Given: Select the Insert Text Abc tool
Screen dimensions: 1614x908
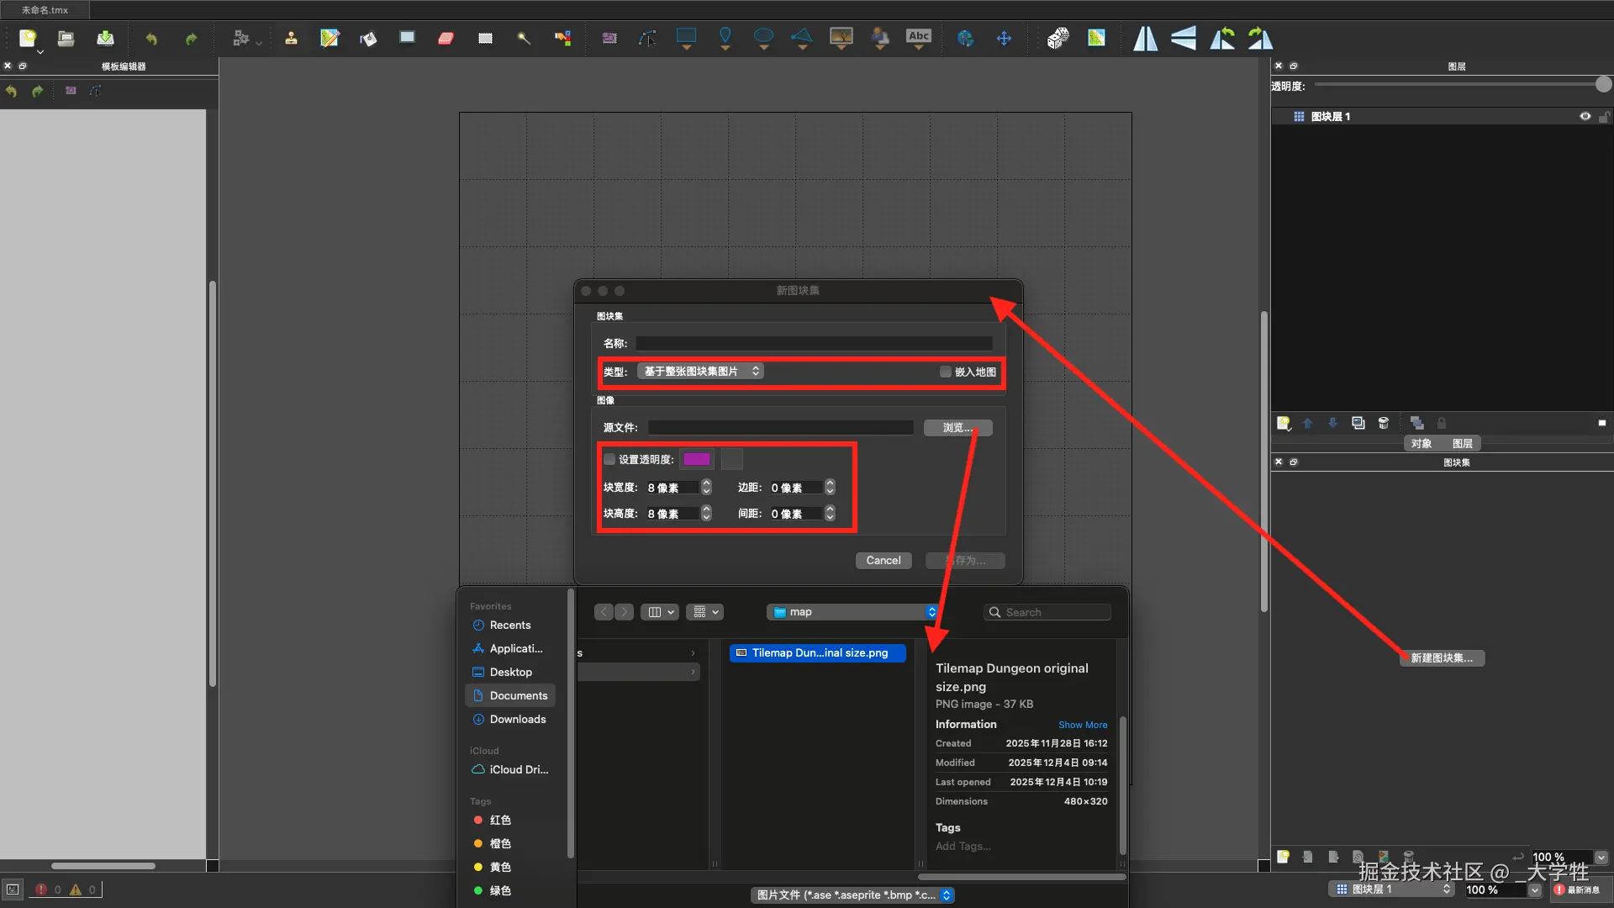Looking at the screenshot, I should click(918, 37).
